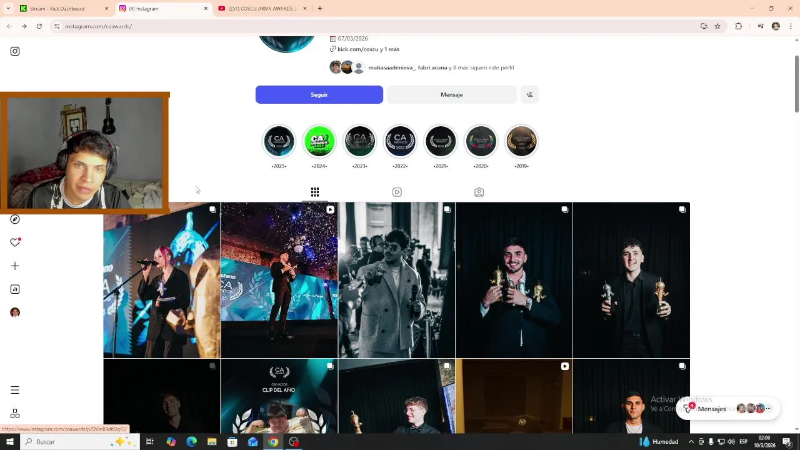The width and height of the screenshot is (800, 450).
Task: Open black-and-white post of man in sunglasses
Action: pyautogui.click(x=397, y=280)
